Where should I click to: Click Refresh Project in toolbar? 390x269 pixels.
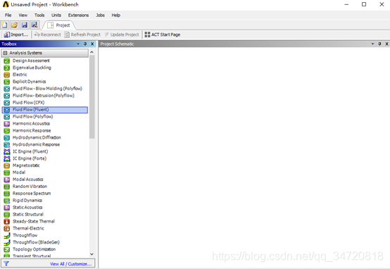pos(82,35)
